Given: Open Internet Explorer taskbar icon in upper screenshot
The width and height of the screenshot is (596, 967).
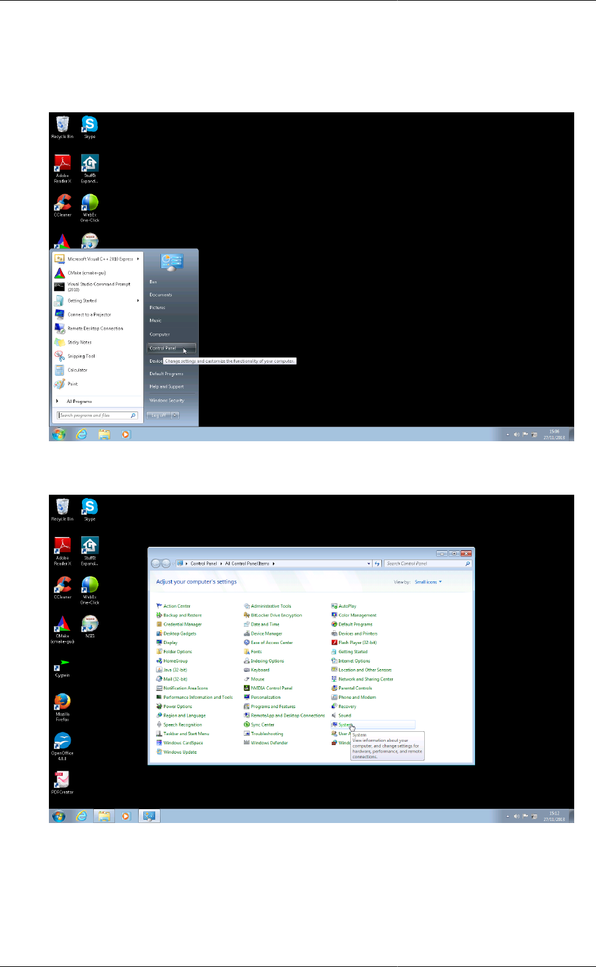Looking at the screenshot, I should coord(82,434).
